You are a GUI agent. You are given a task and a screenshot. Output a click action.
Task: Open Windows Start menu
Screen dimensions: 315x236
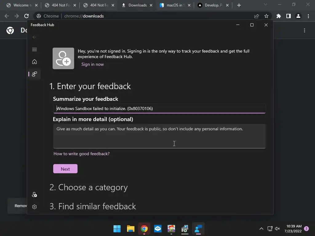click(117, 229)
